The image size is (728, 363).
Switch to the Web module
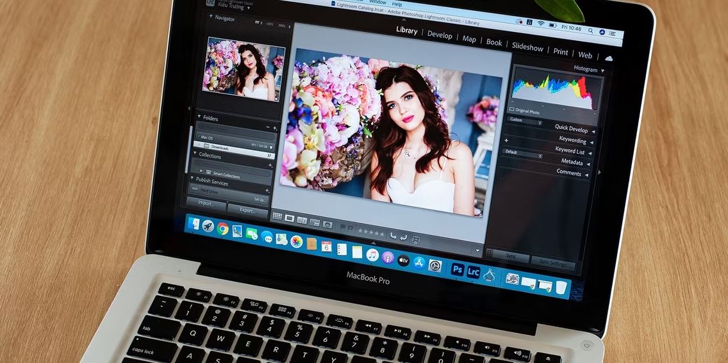(585, 54)
